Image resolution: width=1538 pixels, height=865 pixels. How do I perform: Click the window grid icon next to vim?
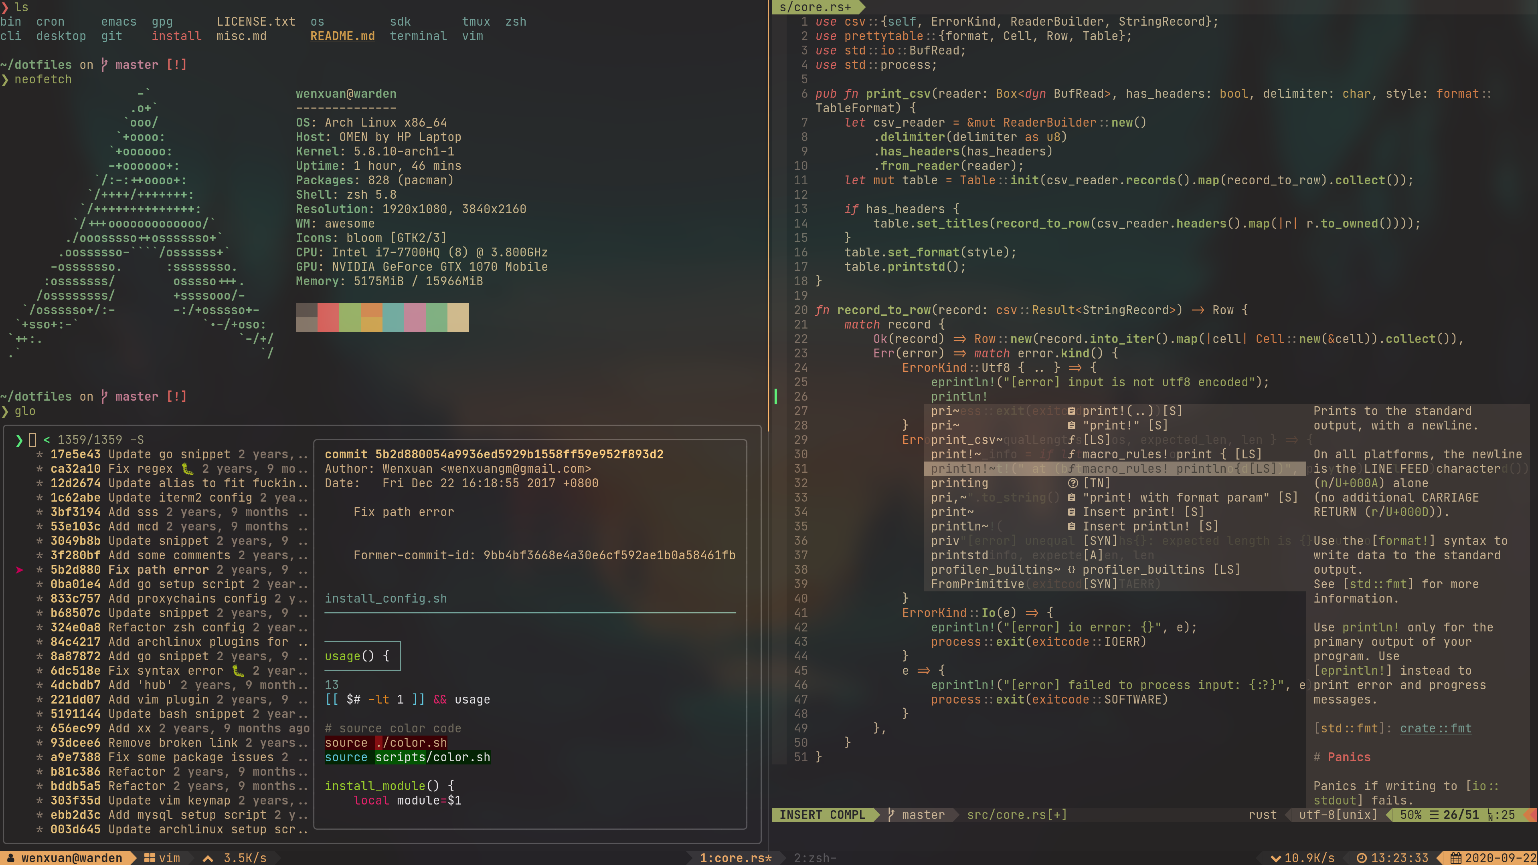pos(149,858)
